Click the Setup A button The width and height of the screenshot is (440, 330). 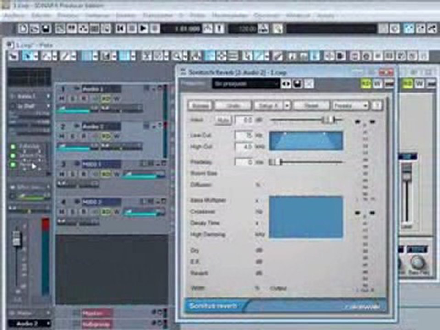tap(269, 105)
